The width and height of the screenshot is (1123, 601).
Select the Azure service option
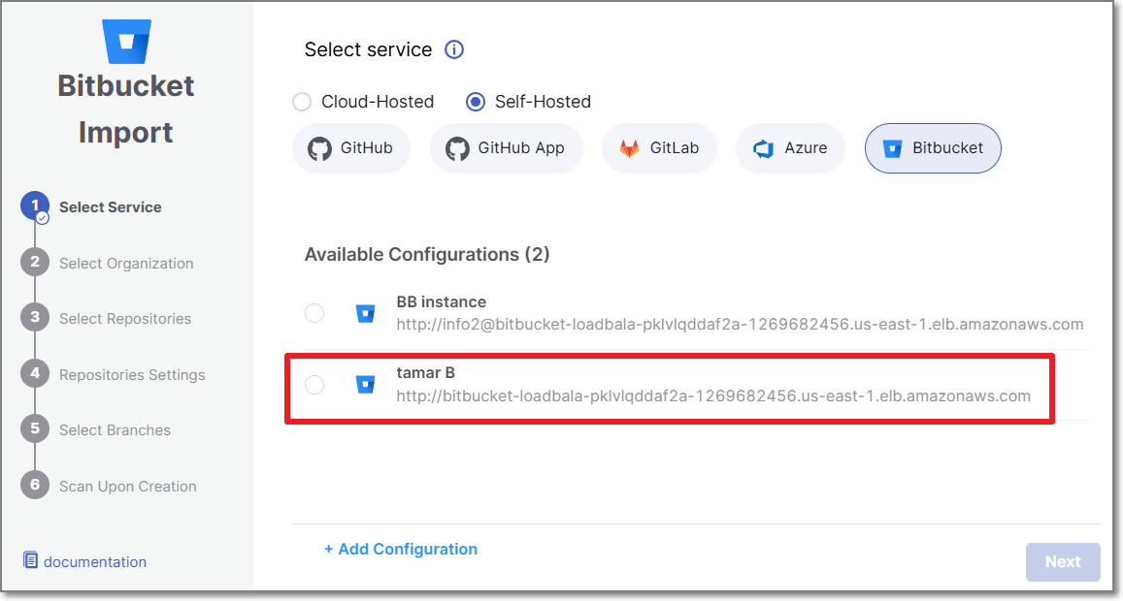point(790,148)
